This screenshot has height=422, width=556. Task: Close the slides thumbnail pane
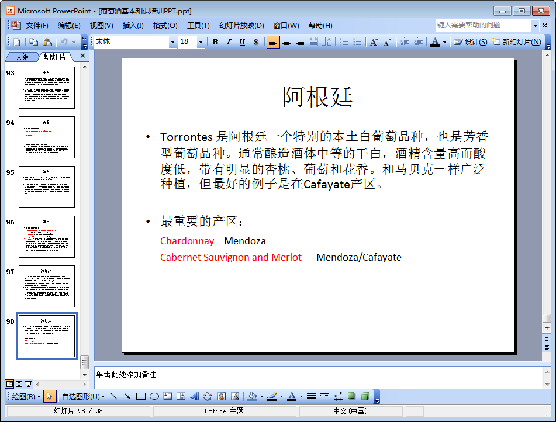[x=82, y=56]
